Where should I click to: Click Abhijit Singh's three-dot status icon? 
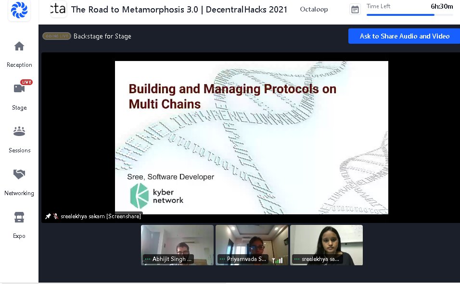[148, 259]
